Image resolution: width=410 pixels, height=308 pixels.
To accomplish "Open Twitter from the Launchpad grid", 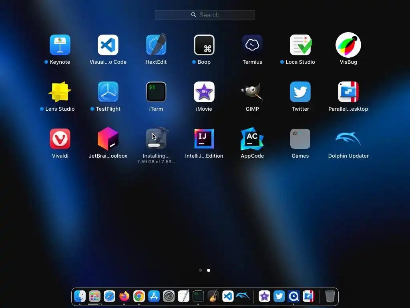I will [300, 92].
